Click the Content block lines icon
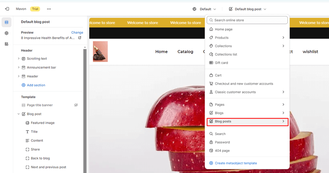This screenshot has width=329, height=173. coord(27,141)
